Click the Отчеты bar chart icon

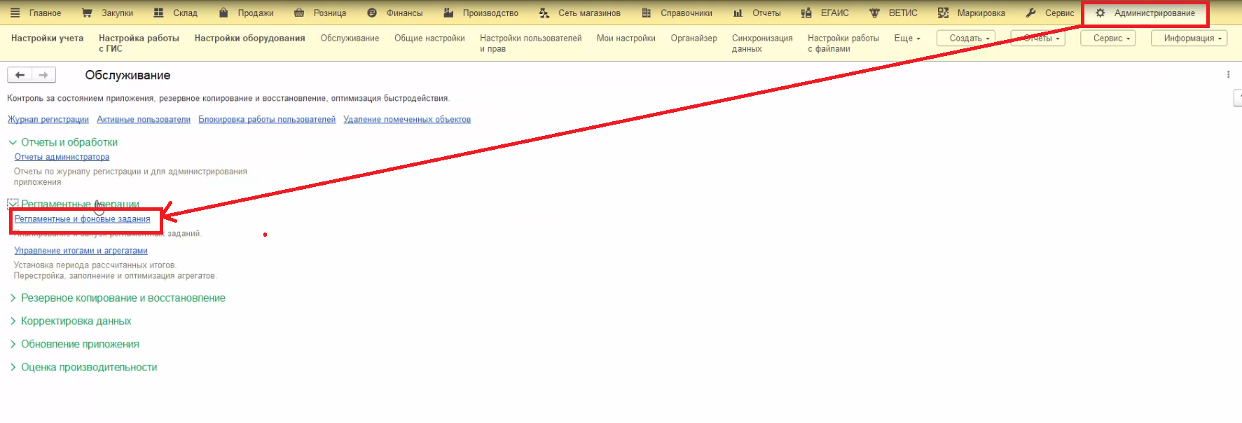(738, 13)
